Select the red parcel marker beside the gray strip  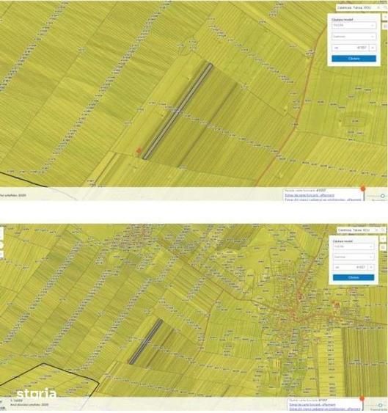click(139, 150)
